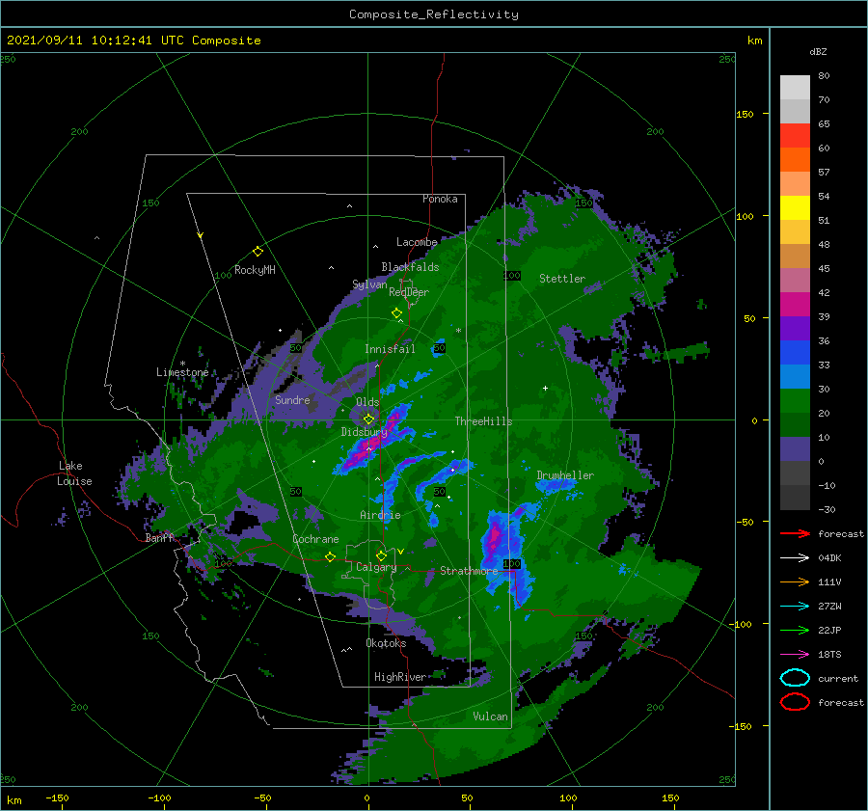Click the RedDeer city label
This screenshot has height=811, width=868.
click(409, 292)
